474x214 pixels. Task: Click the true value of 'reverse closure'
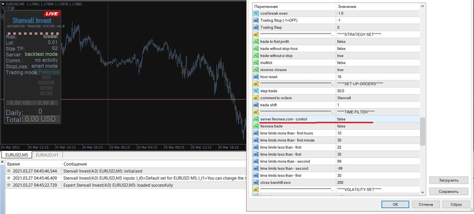click(x=340, y=70)
